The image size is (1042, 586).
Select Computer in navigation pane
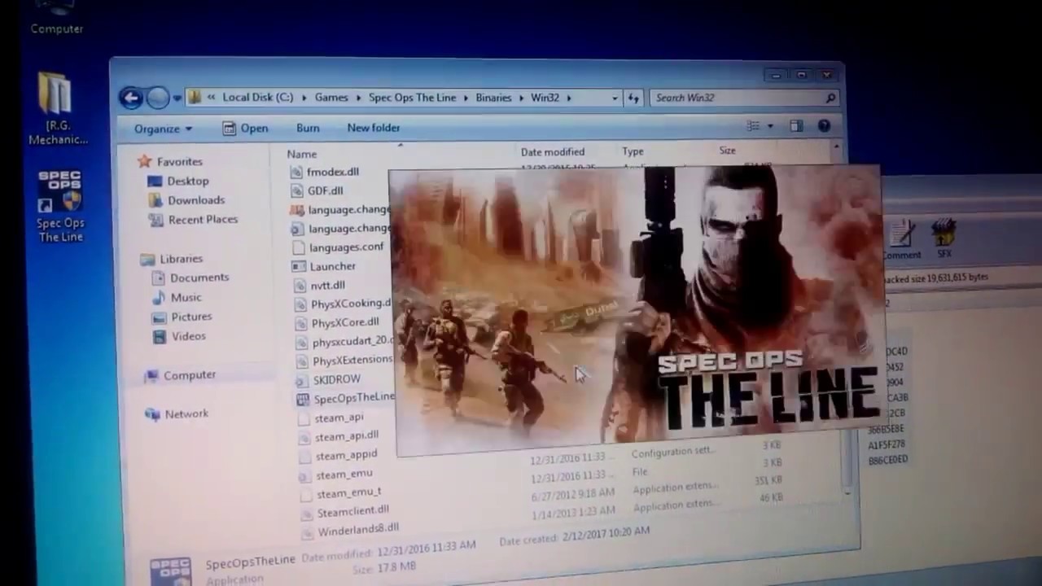pyautogui.click(x=180, y=375)
